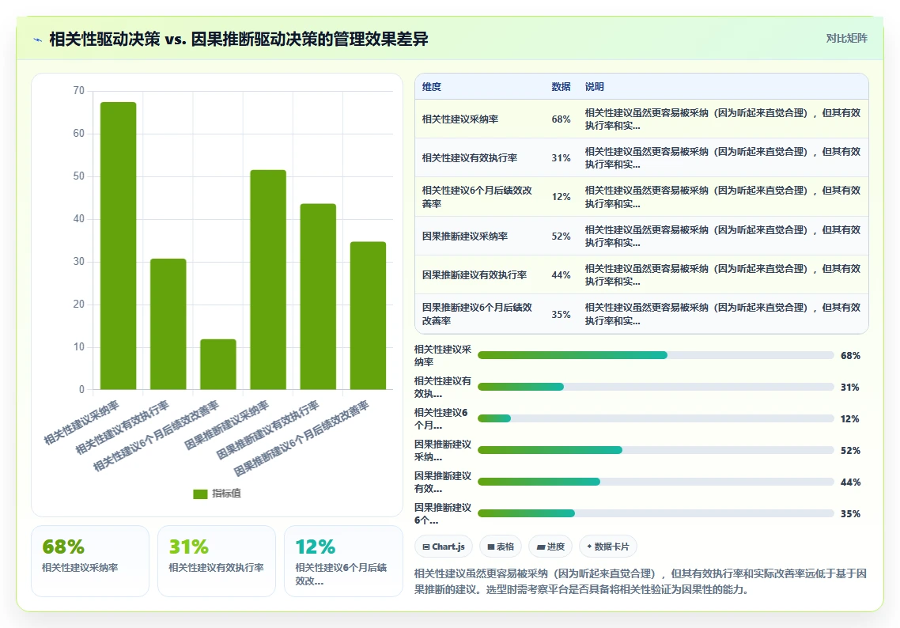
Task: Click the 表格 tag chip
Action: [501, 547]
